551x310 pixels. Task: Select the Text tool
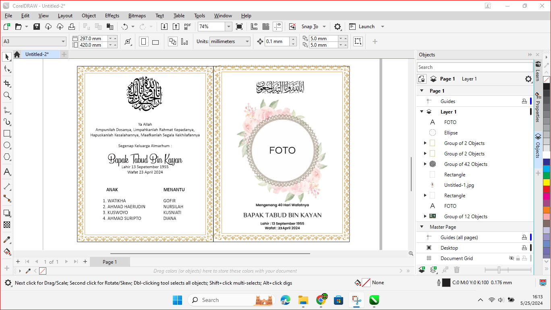(7, 172)
